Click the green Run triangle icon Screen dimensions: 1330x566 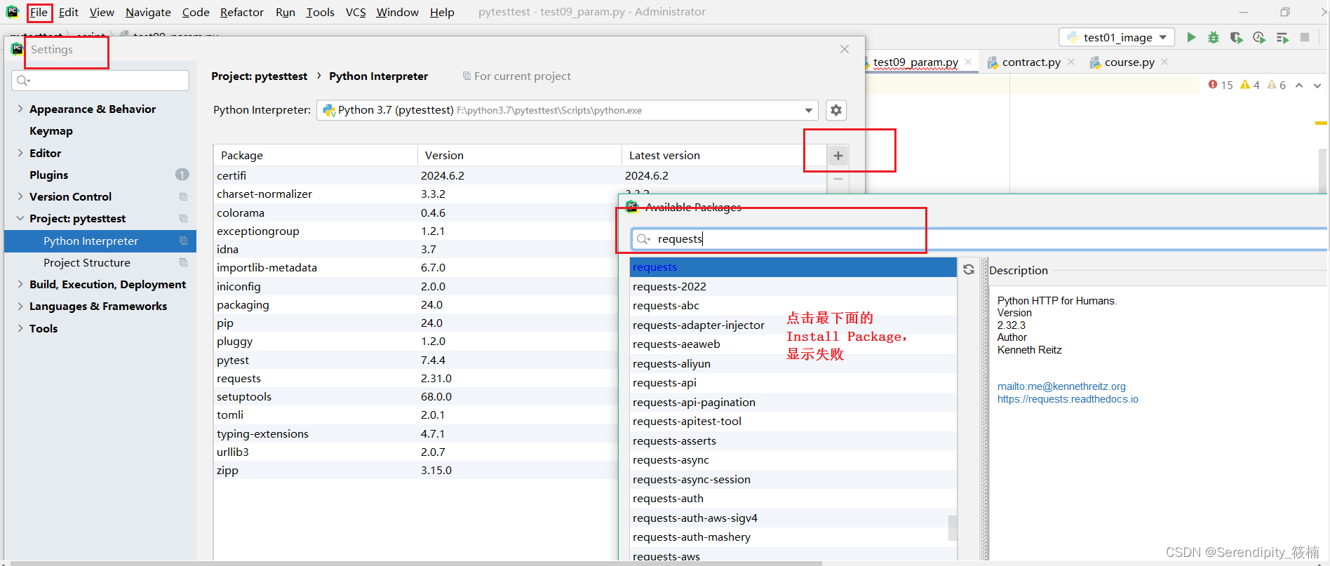(x=1191, y=37)
